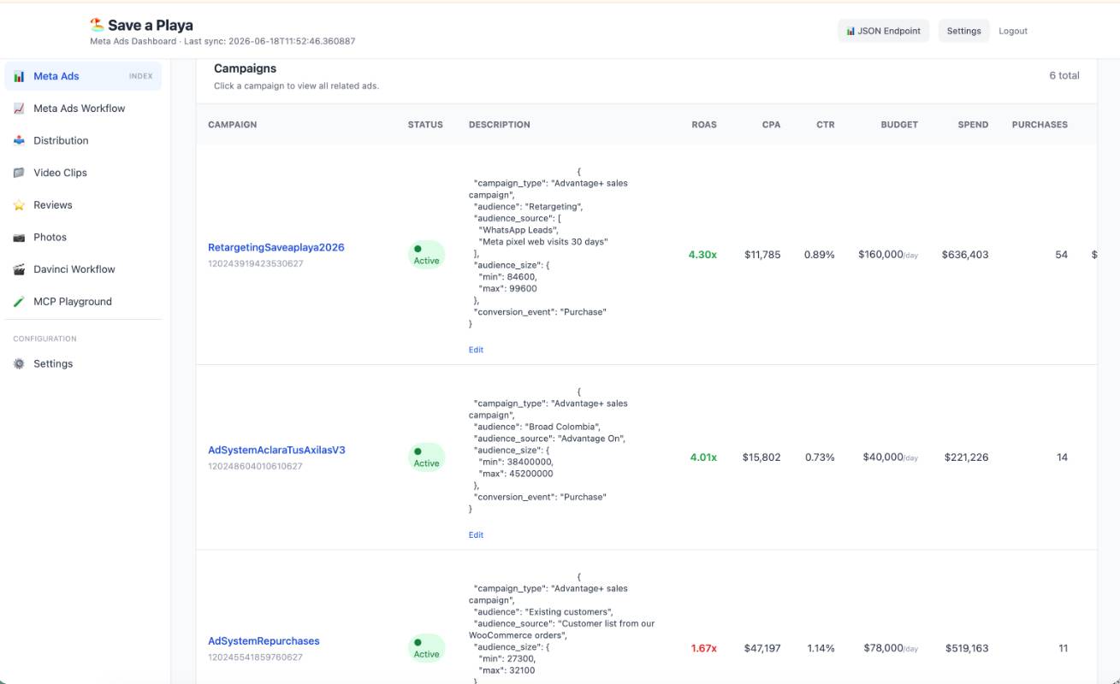This screenshot has height=684, width=1120.
Task: Click the Meta Ads Workflow chart icon
Action: pos(19,109)
